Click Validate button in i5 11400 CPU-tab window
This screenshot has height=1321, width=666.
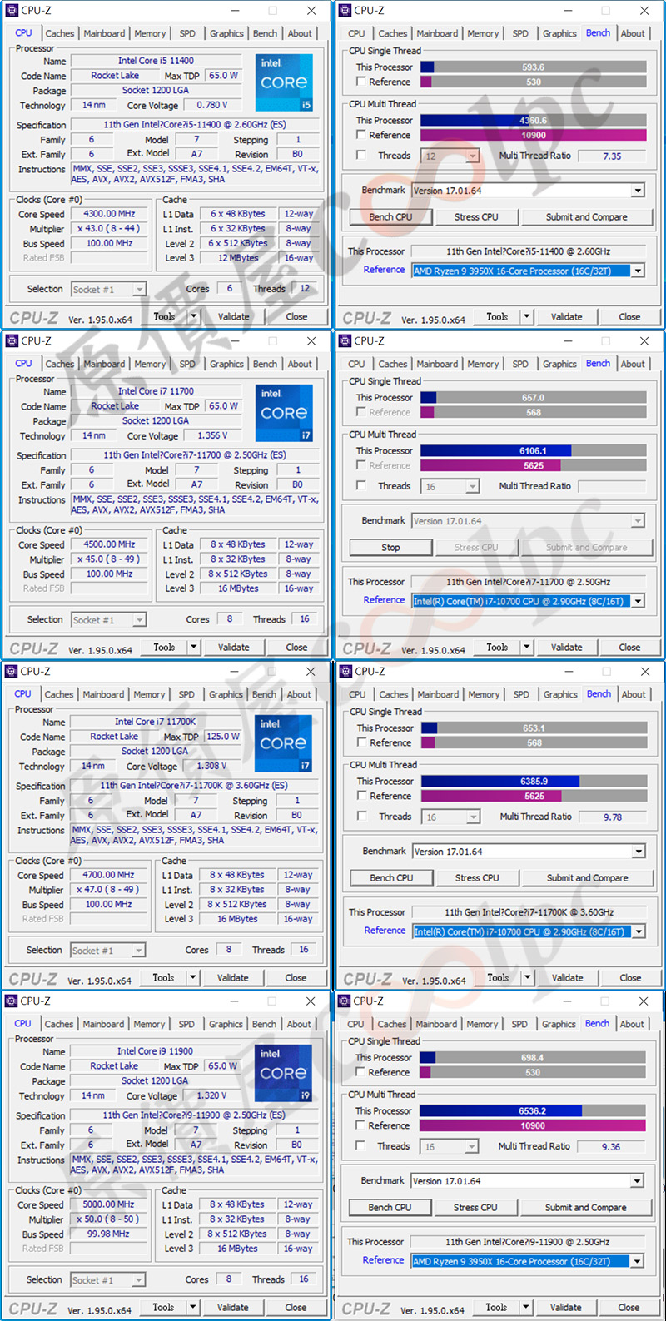pyautogui.click(x=234, y=316)
